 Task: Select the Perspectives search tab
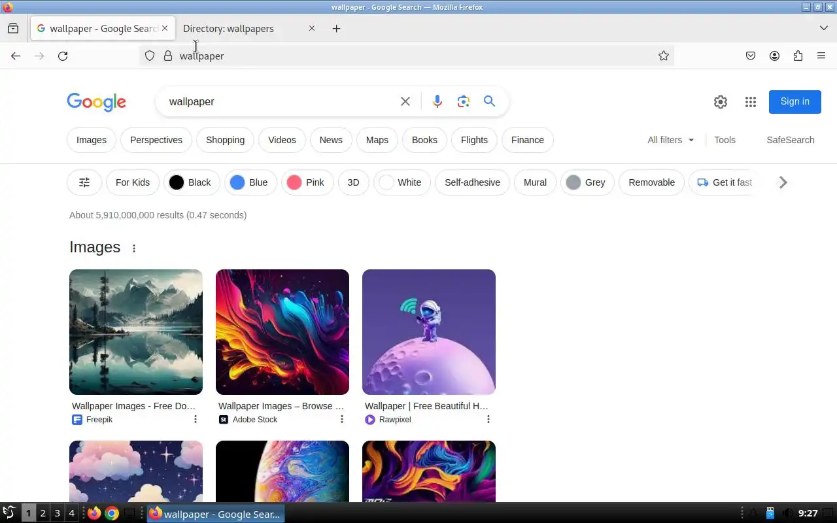point(156,140)
